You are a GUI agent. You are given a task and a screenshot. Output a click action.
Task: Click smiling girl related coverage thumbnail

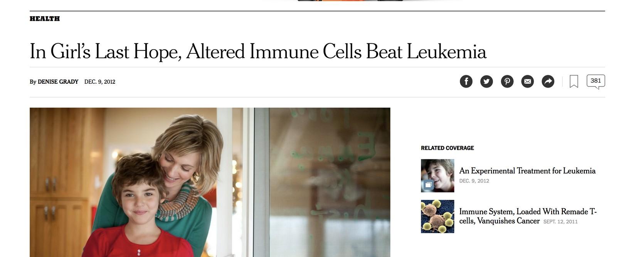pyautogui.click(x=437, y=176)
